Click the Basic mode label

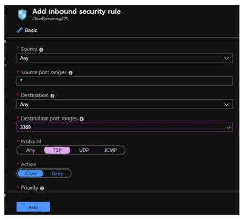click(31, 30)
